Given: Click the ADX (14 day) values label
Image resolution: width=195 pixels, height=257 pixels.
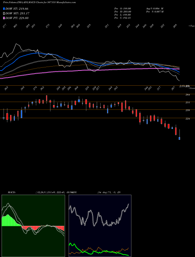Looking at the screenshot, I should coord(109,192).
